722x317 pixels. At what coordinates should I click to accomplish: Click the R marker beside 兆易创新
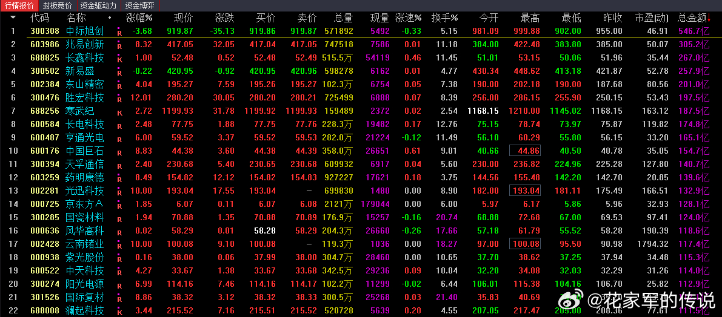point(119,47)
